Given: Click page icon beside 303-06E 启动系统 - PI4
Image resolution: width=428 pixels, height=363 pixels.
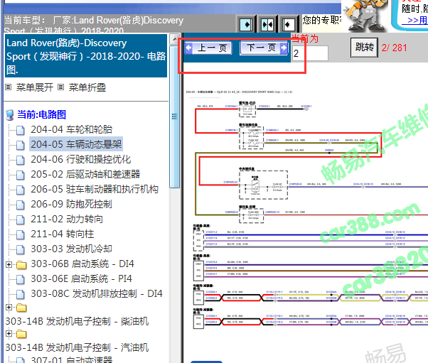Looking at the screenshot, I should tap(20, 280).
